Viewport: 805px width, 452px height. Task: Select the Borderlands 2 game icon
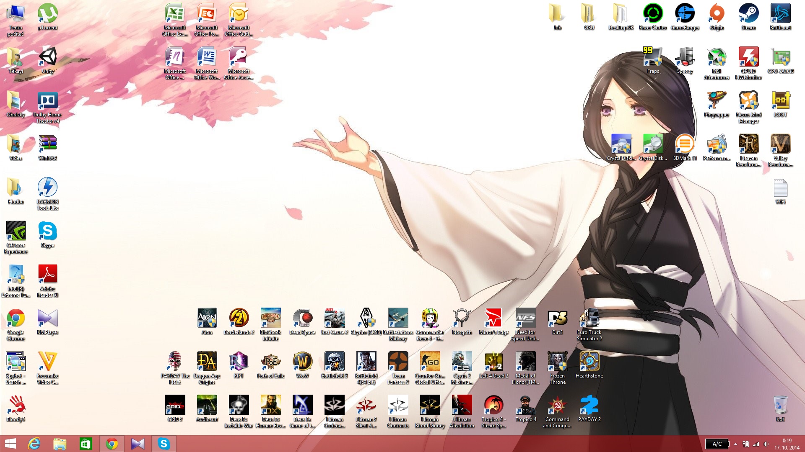click(239, 318)
